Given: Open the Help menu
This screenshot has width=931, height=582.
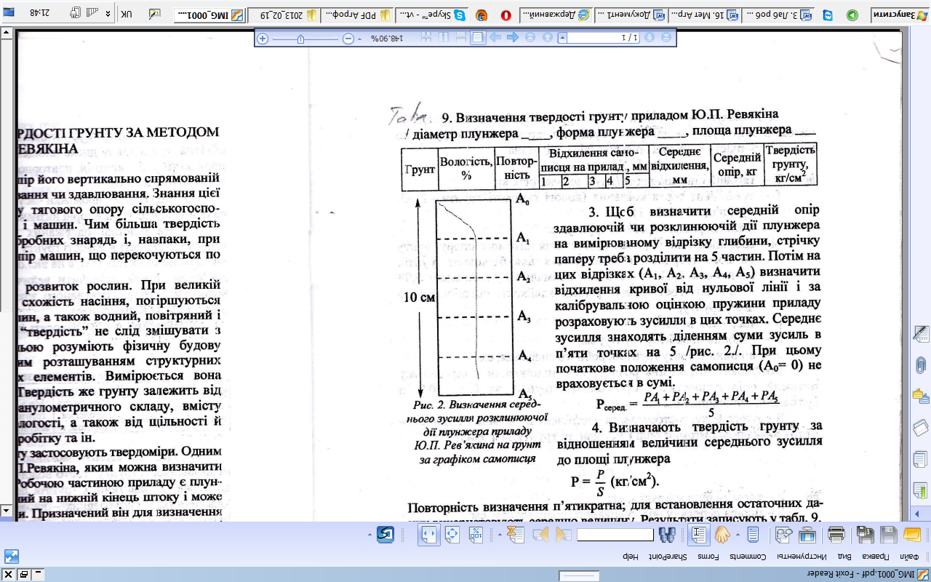Looking at the screenshot, I should (631, 557).
